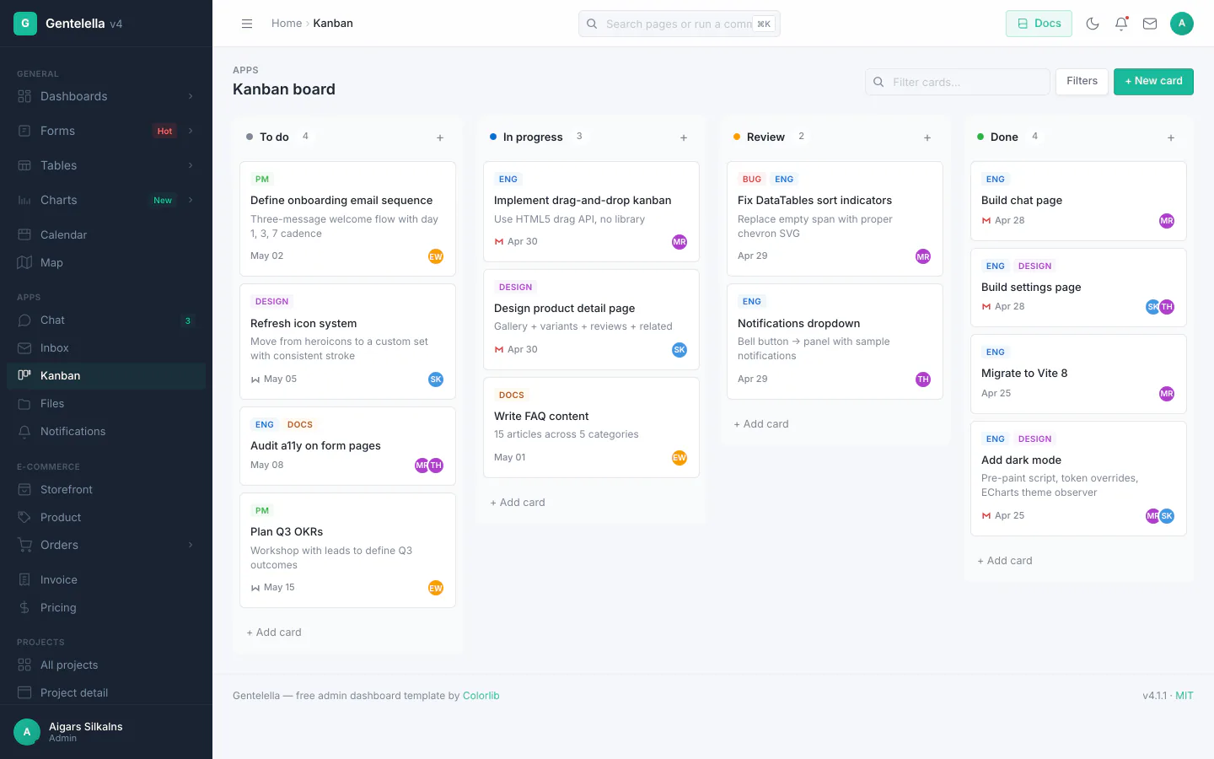Expand the Forms menu chevron
This screenshot has height=759, width=1214.
click(191, 131)
